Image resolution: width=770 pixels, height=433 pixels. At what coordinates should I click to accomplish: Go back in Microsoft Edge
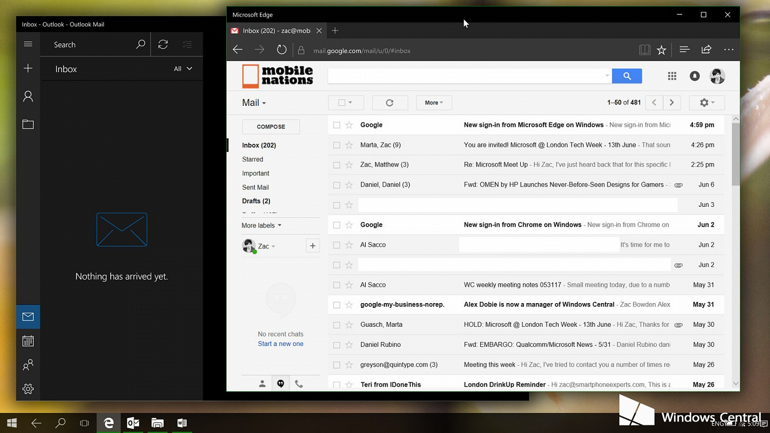coord(238,50)
